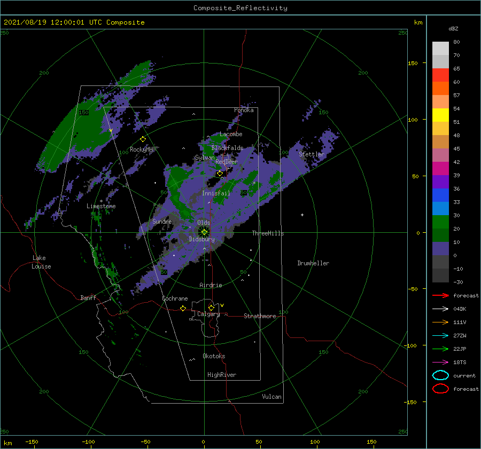
Task: Choose the green swatch between 30 and 20
Action: [440, 222]
